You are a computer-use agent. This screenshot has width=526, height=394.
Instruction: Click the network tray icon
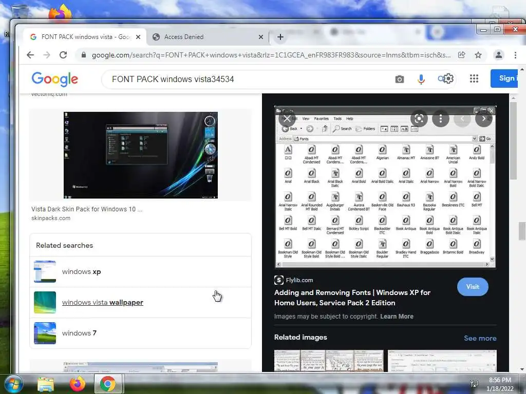pos(474,384)
